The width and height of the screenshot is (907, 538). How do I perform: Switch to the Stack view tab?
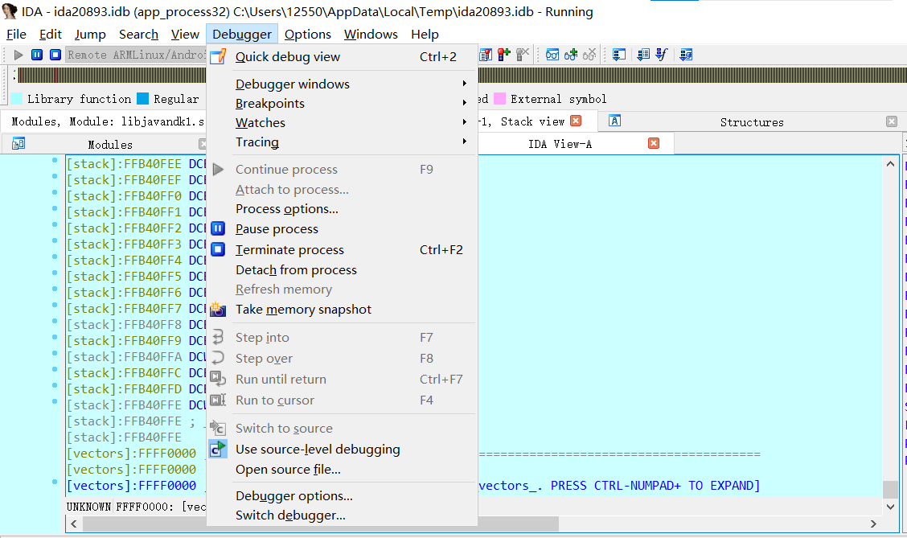532,121
